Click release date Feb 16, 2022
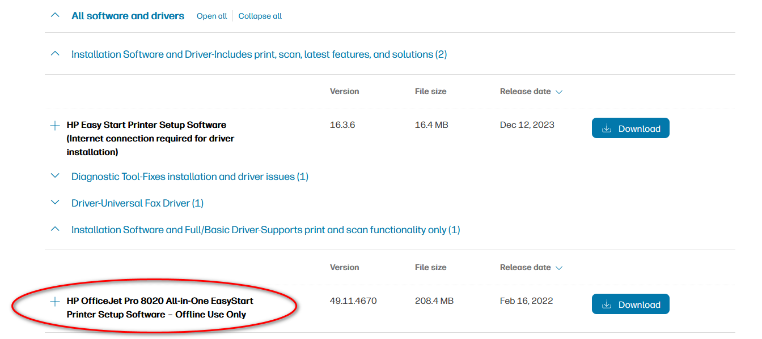The width and height of the screenshot is (762, 339). click(x=527, y=301)
